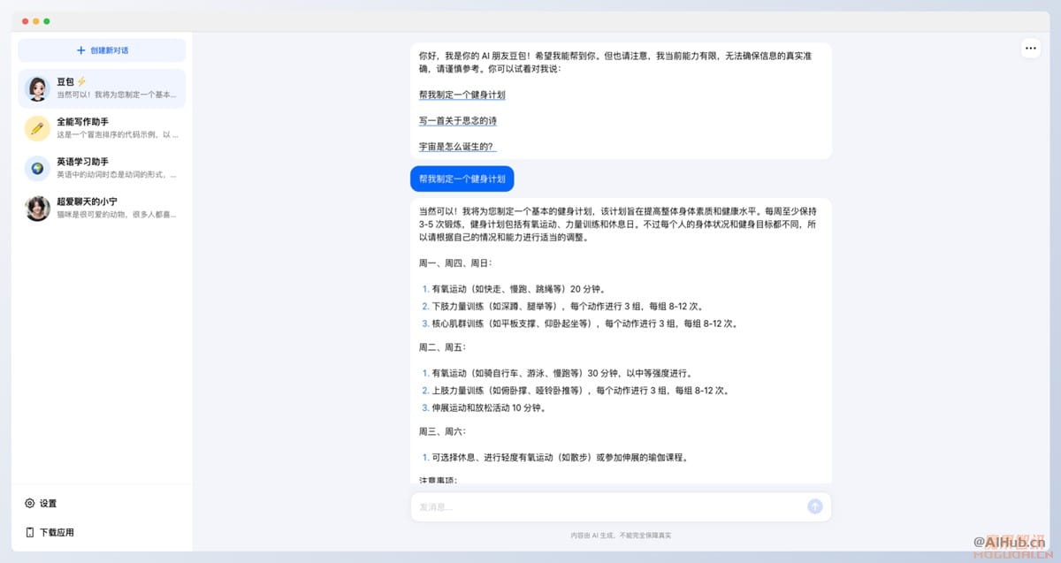The image size is (1061, 563).
Task: Click the 上肢力量训练 list item
Action: [576, 390]
